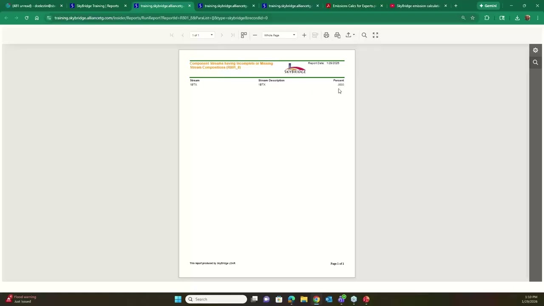544x306 pixels.
Task: Open the Chrome profile avatar
Action: 527,18
